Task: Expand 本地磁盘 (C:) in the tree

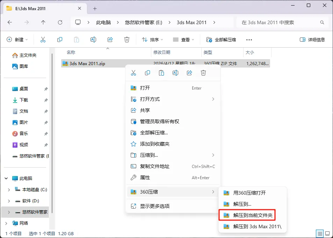Action: pyautogui.click(x=9, y=189)
